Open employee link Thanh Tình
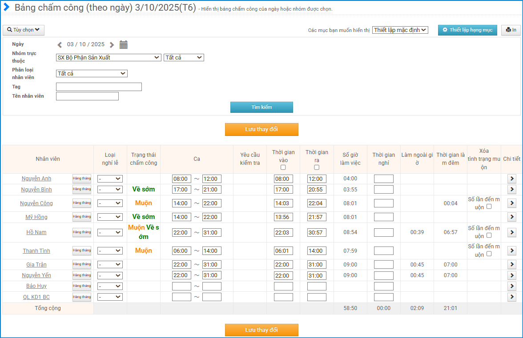The height and width of the screenshot is (338, 523). tap(36, 251)
